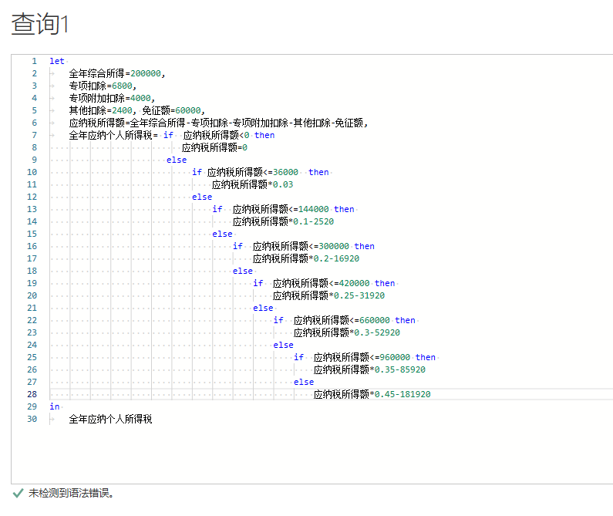The height and width of the screenshot is (516, 613).
Task: Click the 'in' keyword on line 29
Action: 54,406
